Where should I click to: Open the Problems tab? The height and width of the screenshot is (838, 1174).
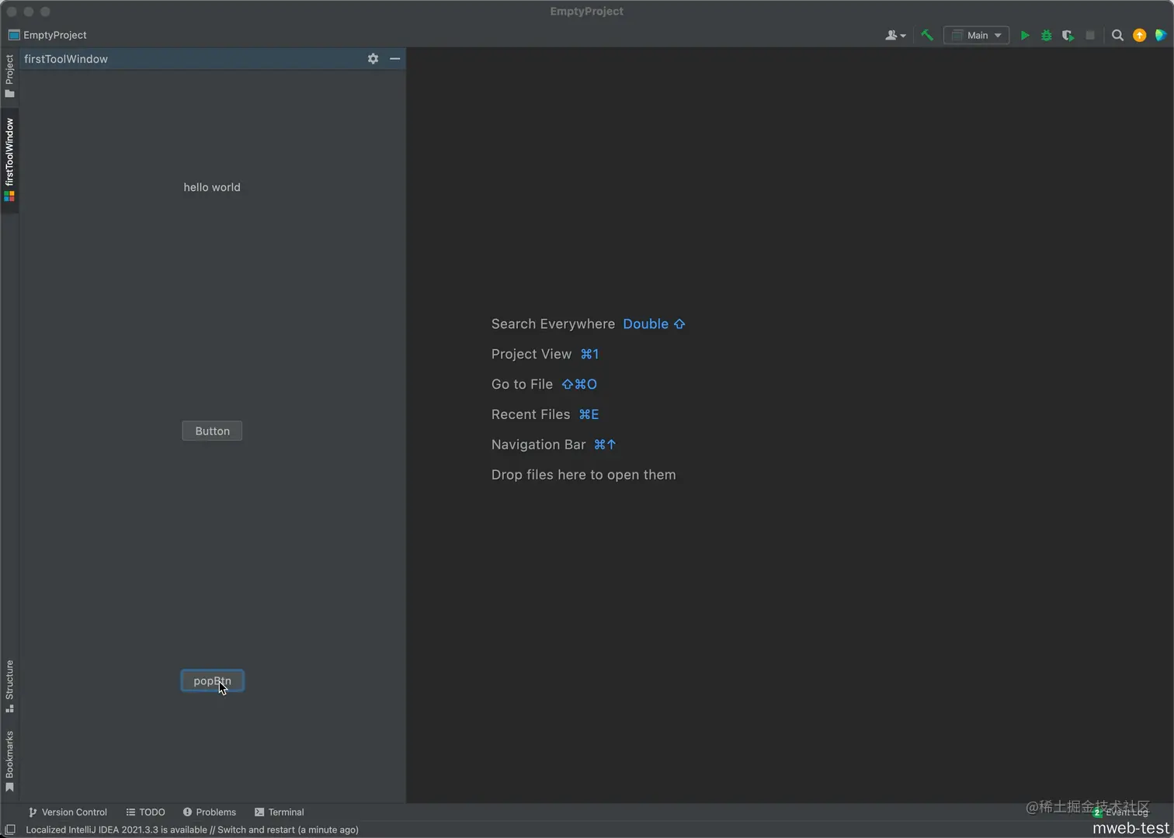point(210,812)
